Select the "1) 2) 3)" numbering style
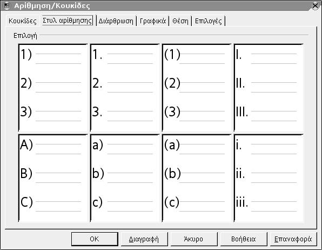Image resolution: width=322 pixels, height=250 pixels. 53,88
